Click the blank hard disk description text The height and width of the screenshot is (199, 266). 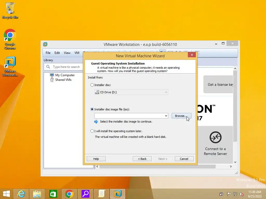[130, 137]
